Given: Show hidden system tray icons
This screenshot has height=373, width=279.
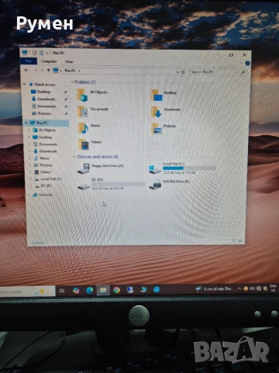Looking at the screenshot, I should pos(239,288).
